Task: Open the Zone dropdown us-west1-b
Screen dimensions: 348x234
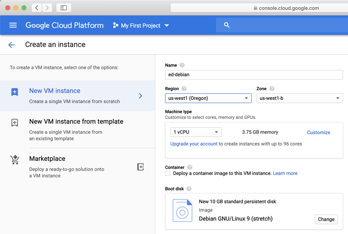Action: coord(299,98)
